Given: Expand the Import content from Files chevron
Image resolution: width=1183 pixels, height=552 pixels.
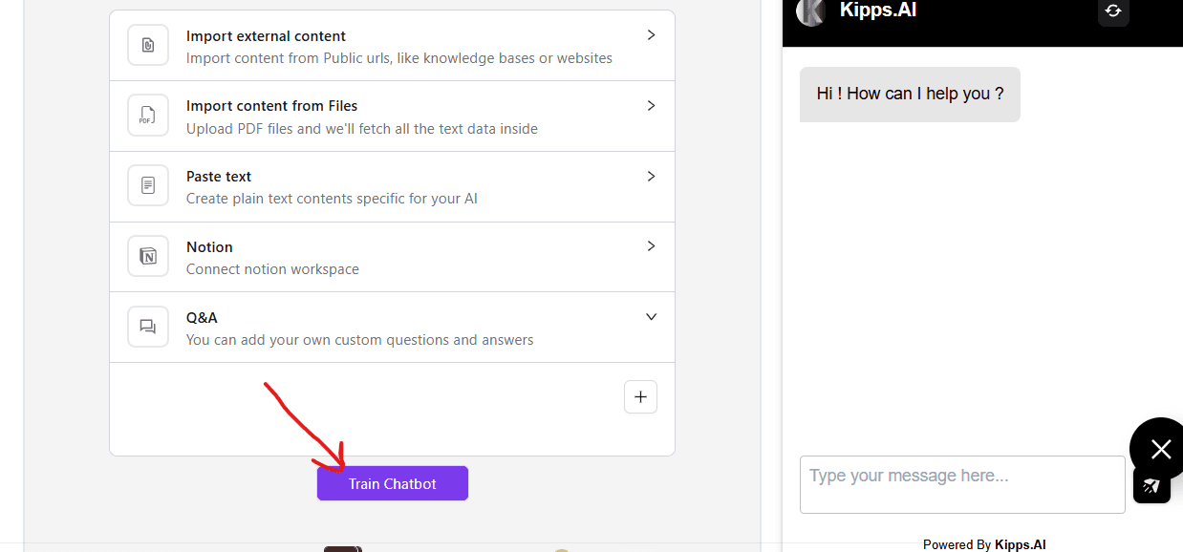Looking at the screenshot, I should pyautogui.click(x=651, y=106).
